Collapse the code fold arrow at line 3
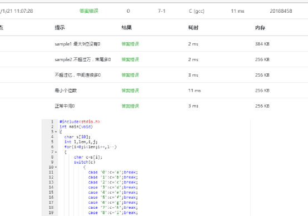 tap(56, 132)
